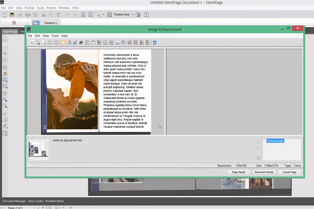This screenshot has height=209, width=314.
Task: Open Edit menu in Image Enhancement window
Action: 37,36
